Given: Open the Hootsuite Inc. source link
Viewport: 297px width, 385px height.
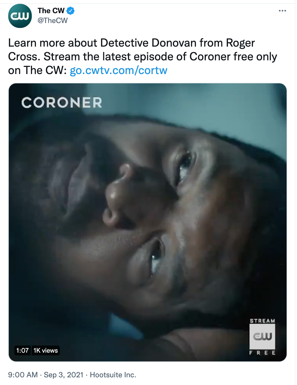Looking at the screenshot, I should (113, 375).
